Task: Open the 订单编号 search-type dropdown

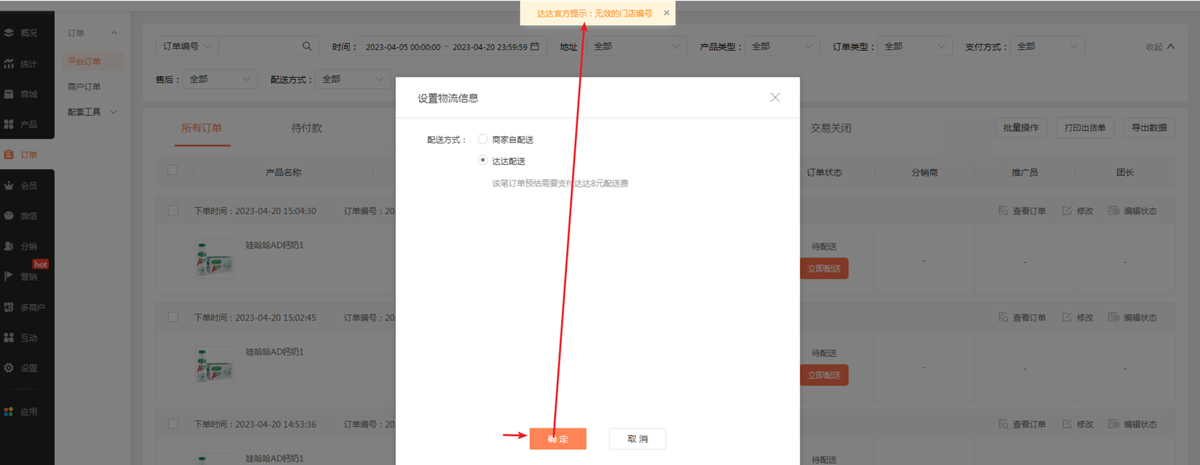Action: [187, 46]
